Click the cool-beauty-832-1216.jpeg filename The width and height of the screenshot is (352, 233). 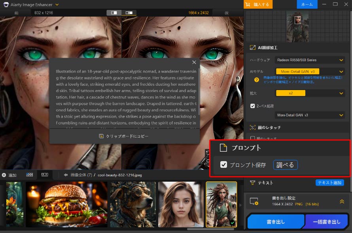tap(120, 175)
